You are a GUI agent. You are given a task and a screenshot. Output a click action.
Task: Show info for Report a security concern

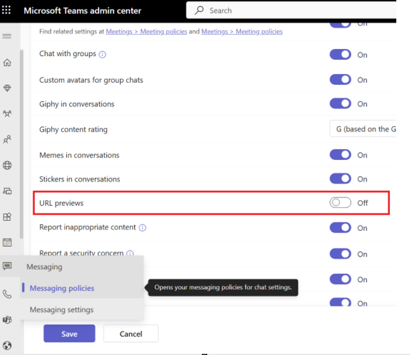tap(130, 253)
